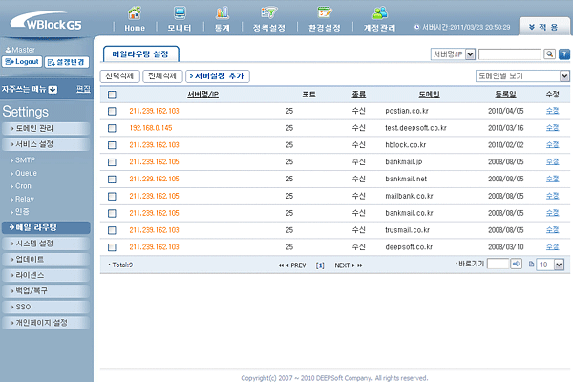Click 서버설정 추가 add server button
The image size is (573, 382).
(218, 76)
